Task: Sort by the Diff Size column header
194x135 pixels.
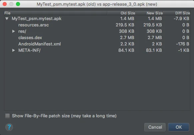Action: click(x=177, y=13)
